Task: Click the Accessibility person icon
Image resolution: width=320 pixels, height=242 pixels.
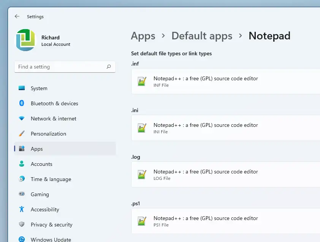Action: coord(22,209)
